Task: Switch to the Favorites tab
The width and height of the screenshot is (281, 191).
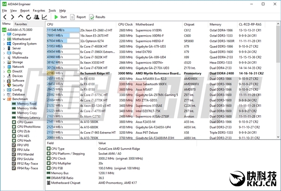Action: click(x=21, y=23)
